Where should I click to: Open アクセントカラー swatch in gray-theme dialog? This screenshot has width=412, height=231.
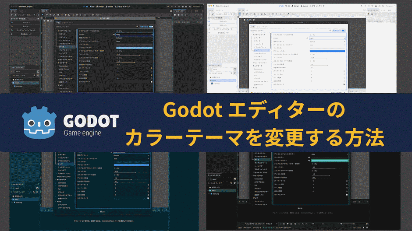(134, 48)
